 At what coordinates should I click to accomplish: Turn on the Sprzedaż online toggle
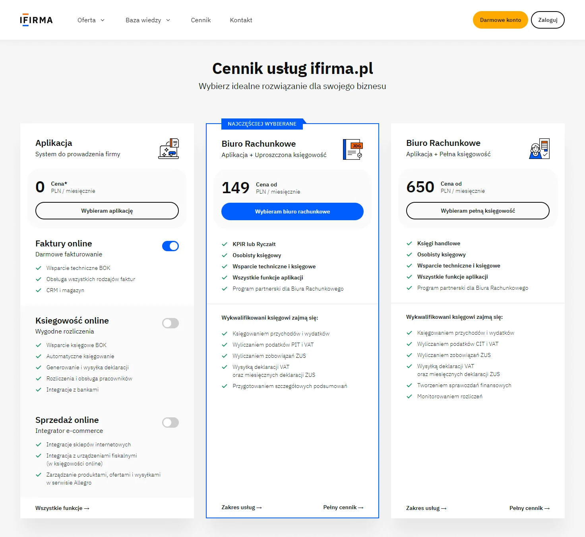pyautogui.click(x=170, y=423)
